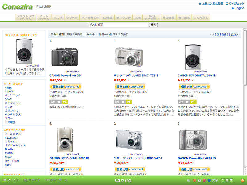Open CANON IXY DIGITAL 2000 IS link
The width and height of the screenshot is (247, 185).
(x=69, y=158)
